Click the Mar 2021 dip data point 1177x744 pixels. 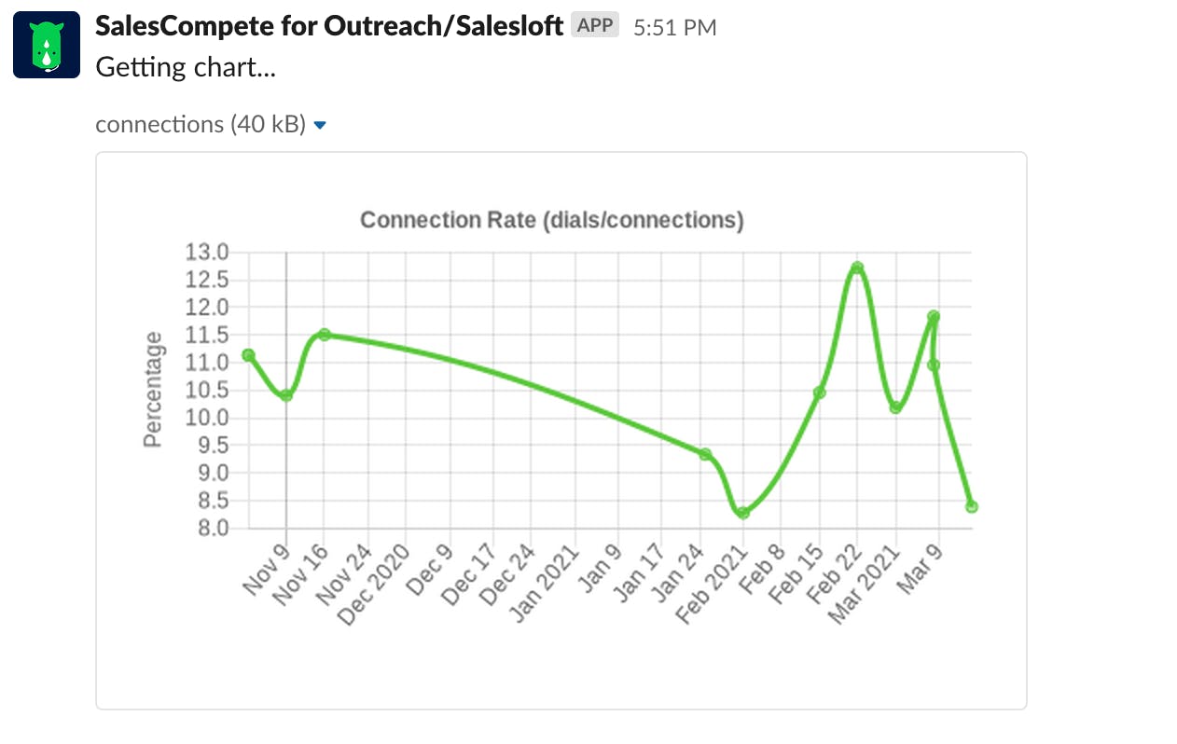[x=895, y=407]
